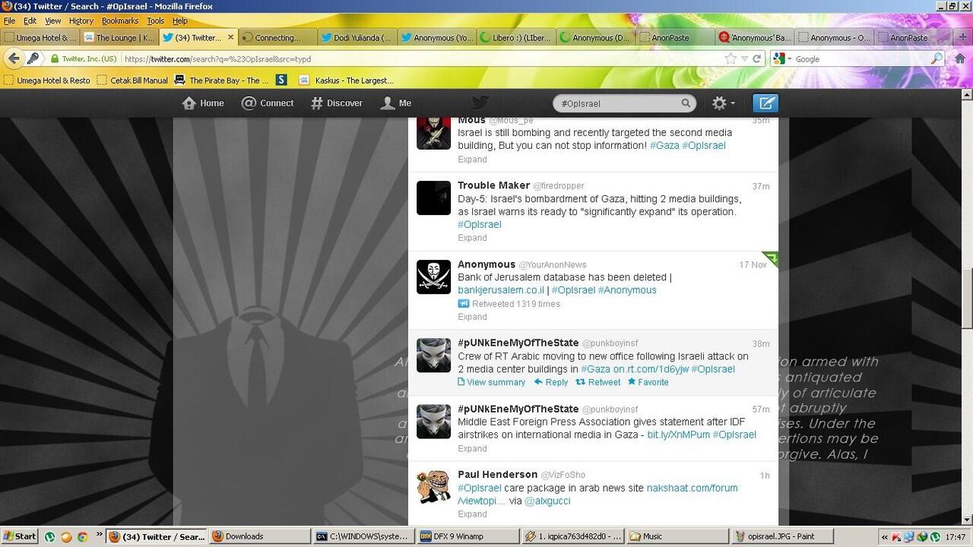The width and height of the screenshot is (973, 547).
Task: Click the page vertical scrollbar
Action: pyautogui.click(x=967, y=299)
